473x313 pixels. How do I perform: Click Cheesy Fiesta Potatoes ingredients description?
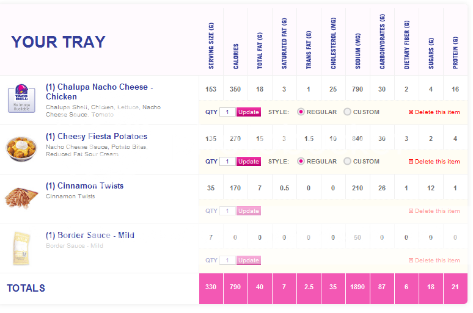tap(97, 151)
